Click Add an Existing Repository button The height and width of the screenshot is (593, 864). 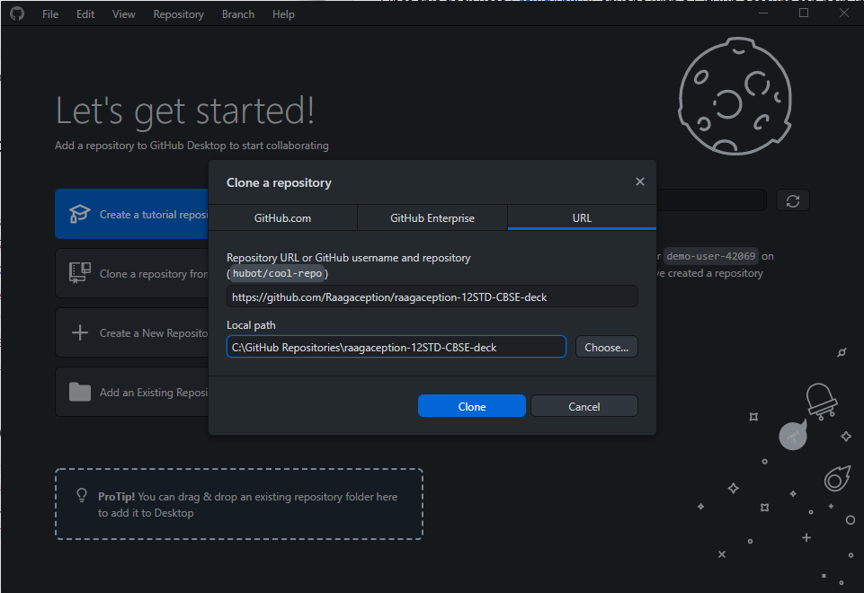click(x=131, y=392)
